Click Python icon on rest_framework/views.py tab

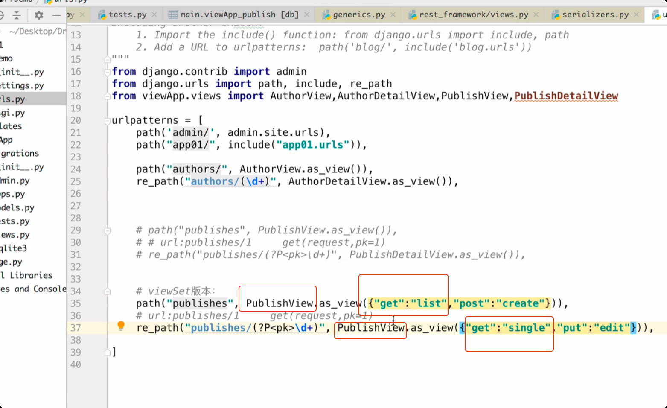pyautogui.click(x=413, y=15)
